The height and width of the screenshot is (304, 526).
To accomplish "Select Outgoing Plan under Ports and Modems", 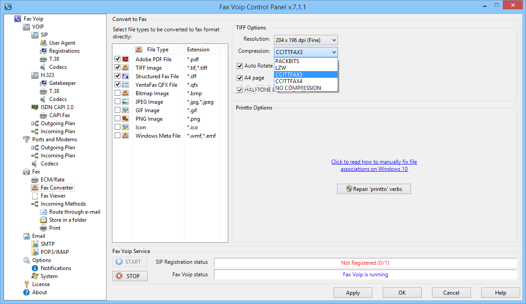I will pos(58,148).
